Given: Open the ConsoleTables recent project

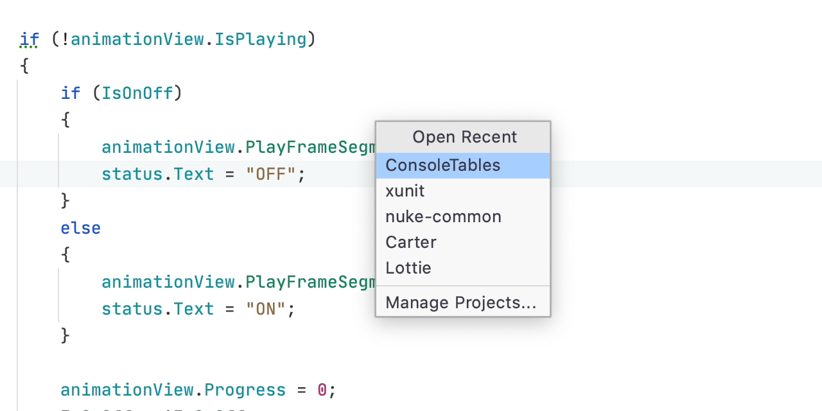Looking at the screenshot, I should pyautogui.click(x=442, y=165).
